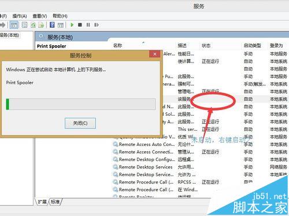
Task: Click the 允许为 ... description cell
Action: click(x=187, y=174)
